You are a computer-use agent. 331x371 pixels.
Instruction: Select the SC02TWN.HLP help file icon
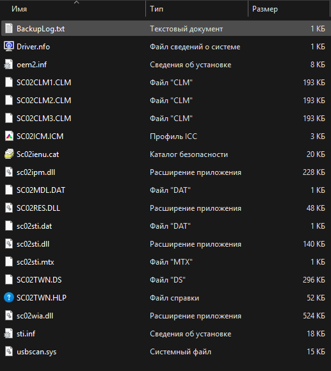coord(9,297)
